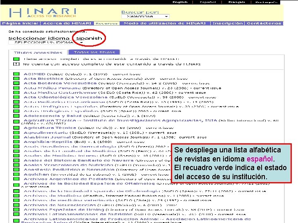This screenshot has height=223, width=298.
Task: Open Modo de utilización de HINARI
Action: pos(165,23)
